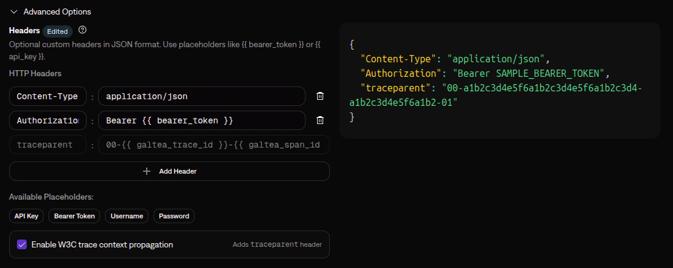Viewport: 673px width, 268px height.
Task: Click the Optional custom headers description text
Action: pyautogui.click(x=165, y=51)
